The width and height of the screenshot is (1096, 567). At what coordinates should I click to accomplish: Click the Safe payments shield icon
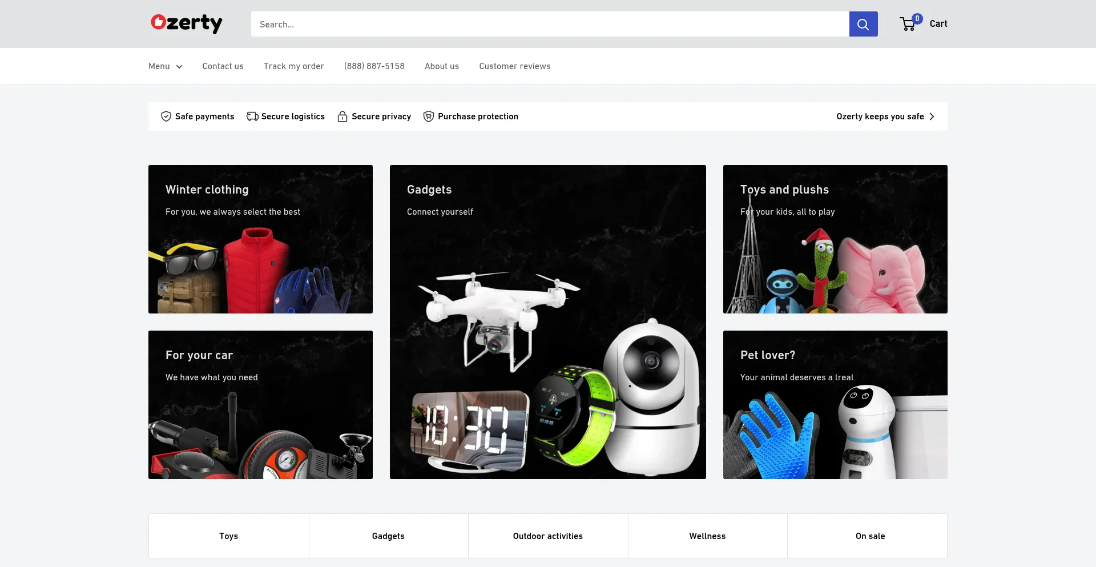(166, 116)
